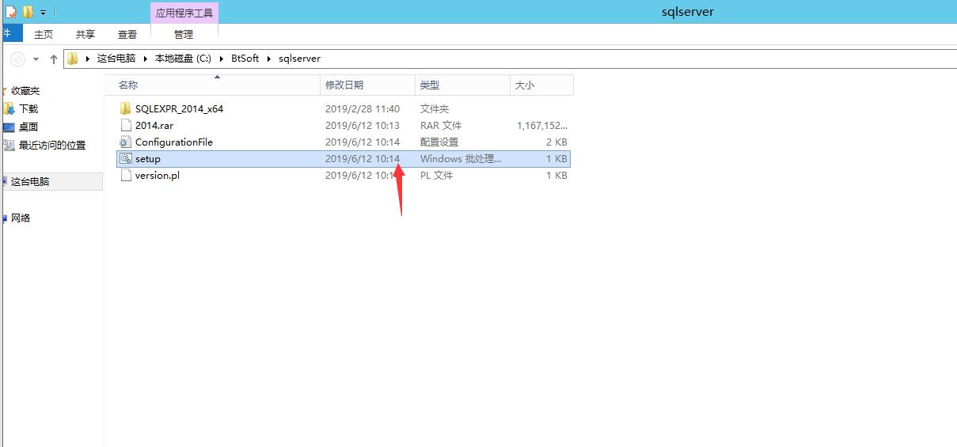Sort by the 修改日期 column header
The height and width of the screenshot is (447, 957).
tap(368, 85)
